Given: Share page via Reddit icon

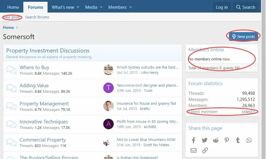Looking at the screenshot, I should [x=216, y=140].
